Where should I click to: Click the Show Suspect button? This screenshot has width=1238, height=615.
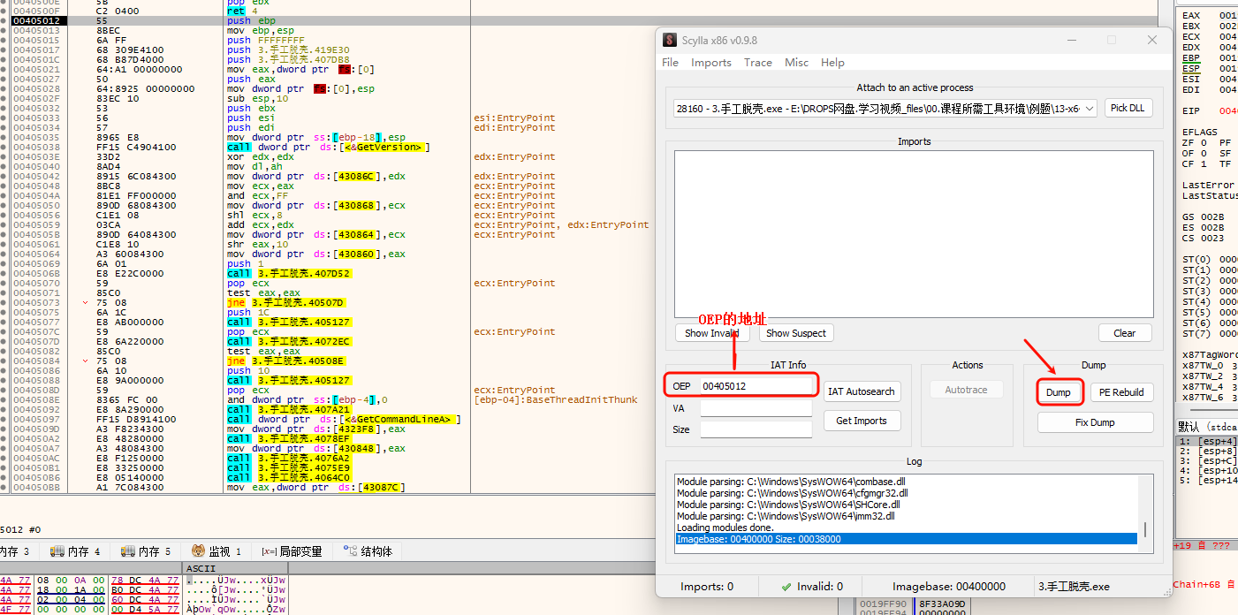[x=796, y=333]
